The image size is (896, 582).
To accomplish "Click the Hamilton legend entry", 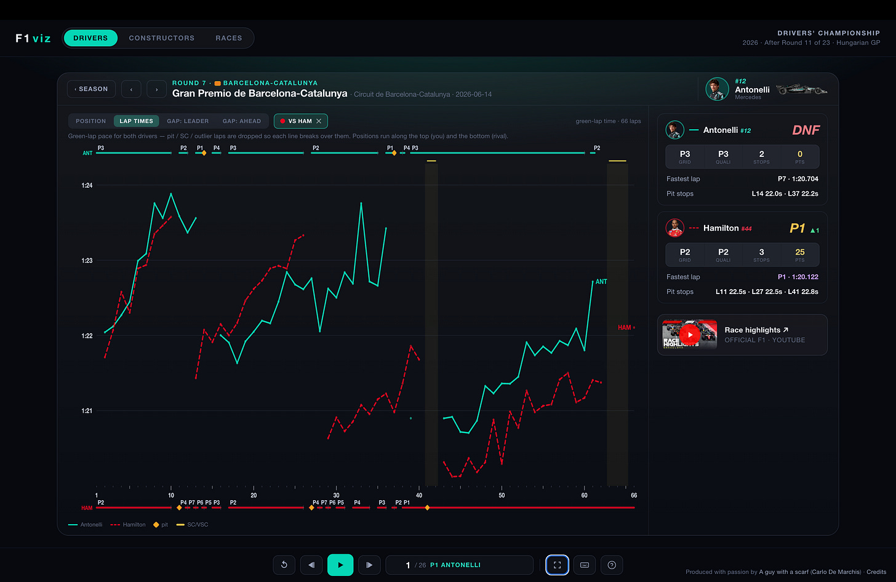I will coord(128,525).
